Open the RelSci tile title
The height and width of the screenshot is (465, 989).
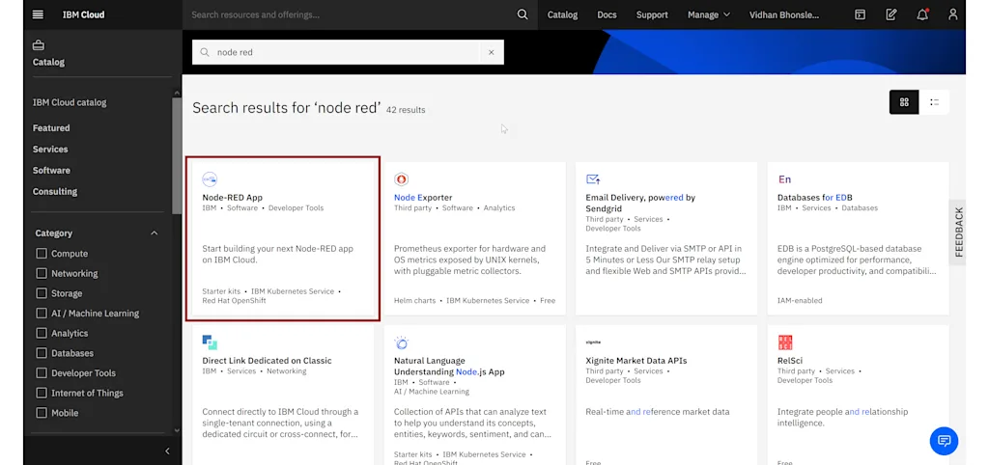(x=790, y=361)
